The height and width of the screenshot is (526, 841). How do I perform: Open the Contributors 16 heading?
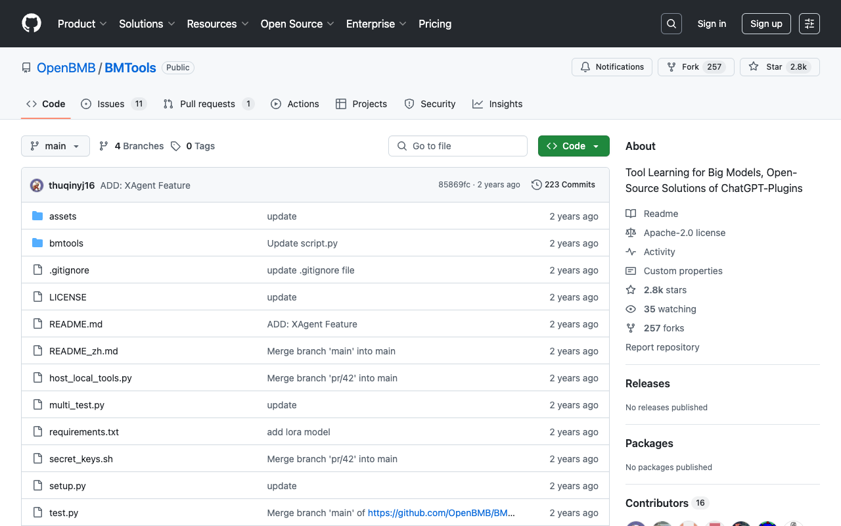[x=667, y=503]
